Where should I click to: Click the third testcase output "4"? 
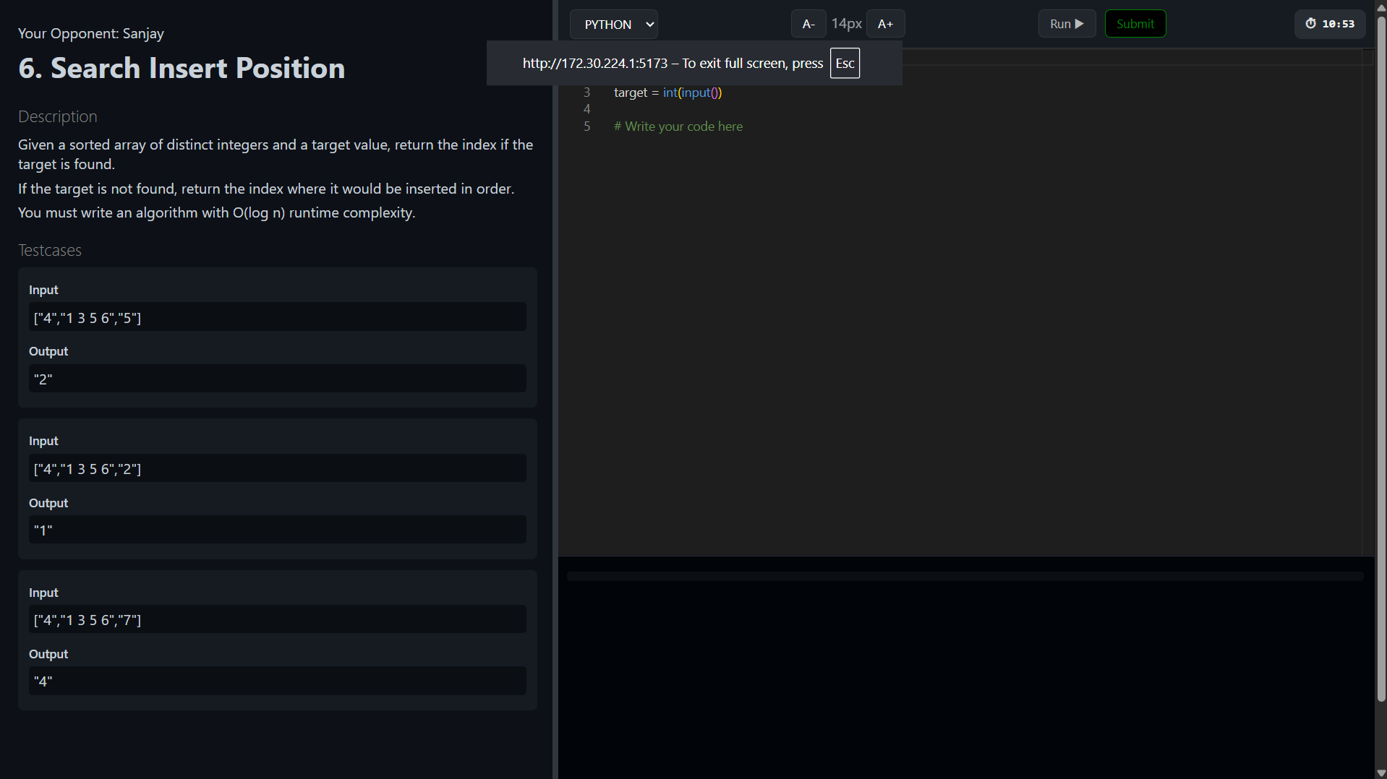pyautogui.click(x=278, y=681)
